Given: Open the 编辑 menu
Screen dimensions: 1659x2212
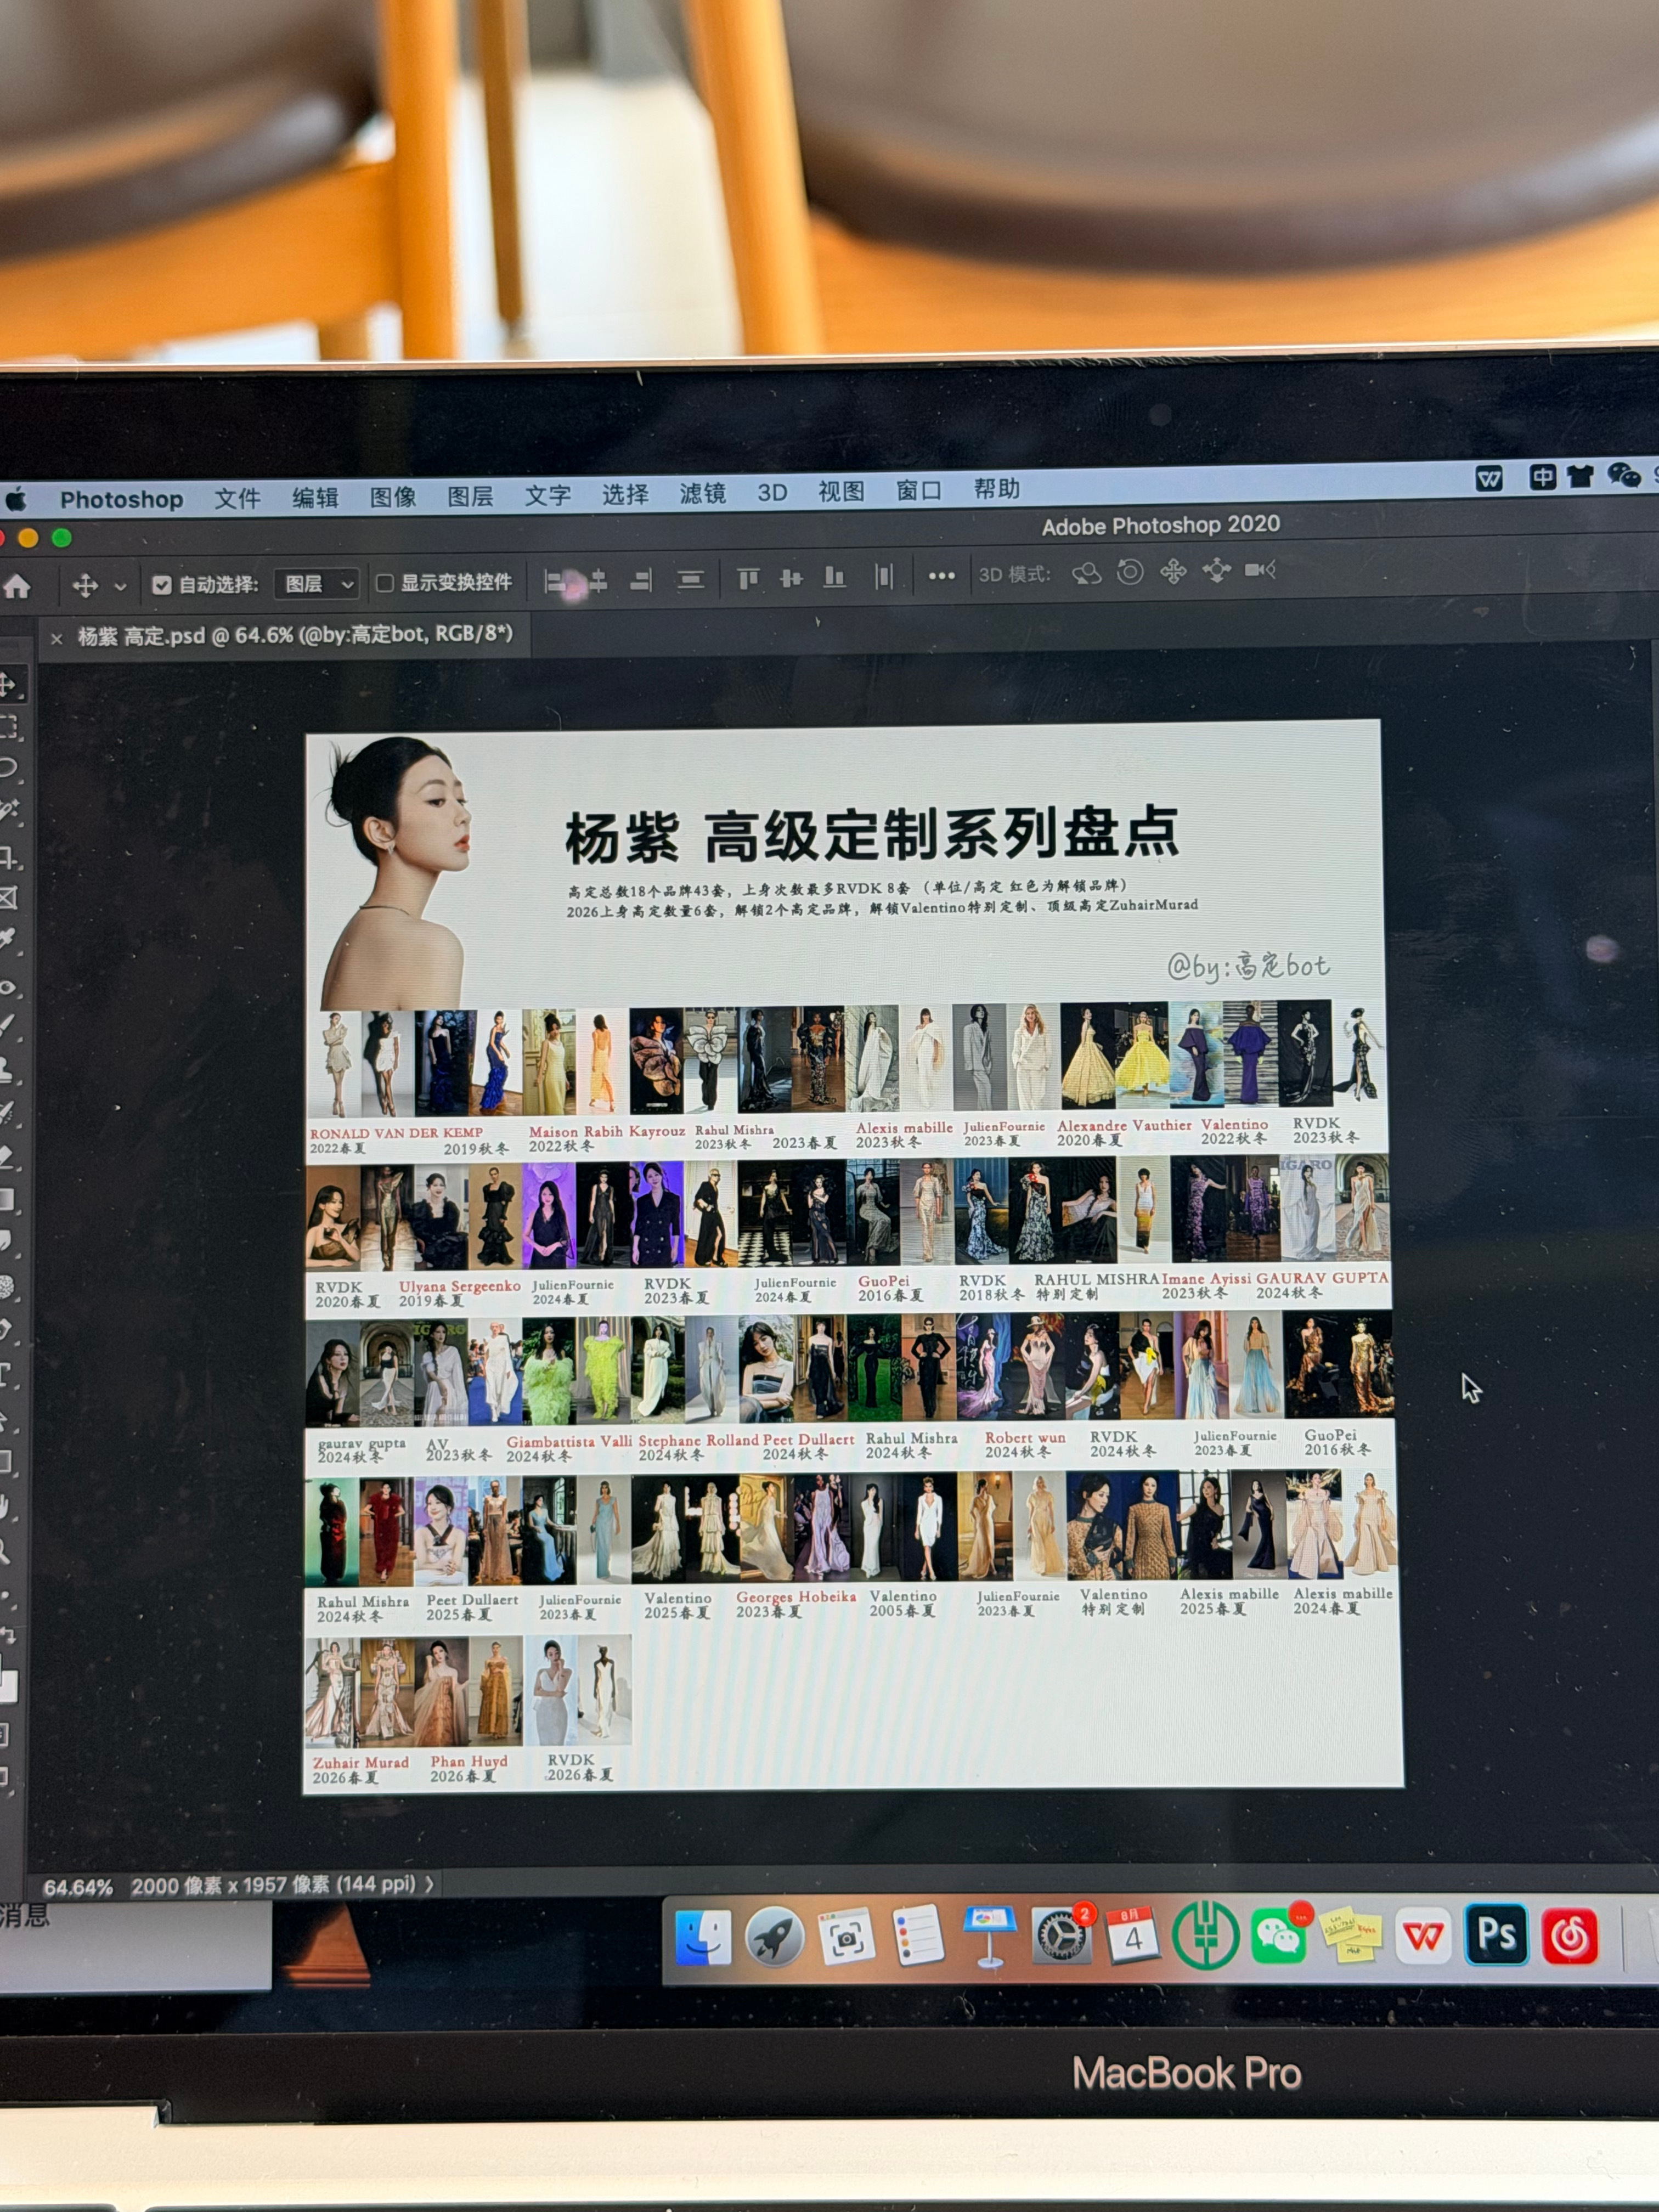Looking at the screenshot, I should (x=315, y=497).
